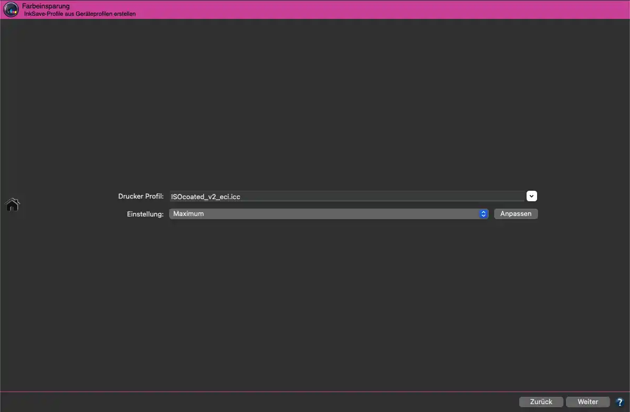This screenshot has height=412, width=630.
Task: Click the ISOcoated_v2_eci.icc profile name
Action: [x=206, y=197]
